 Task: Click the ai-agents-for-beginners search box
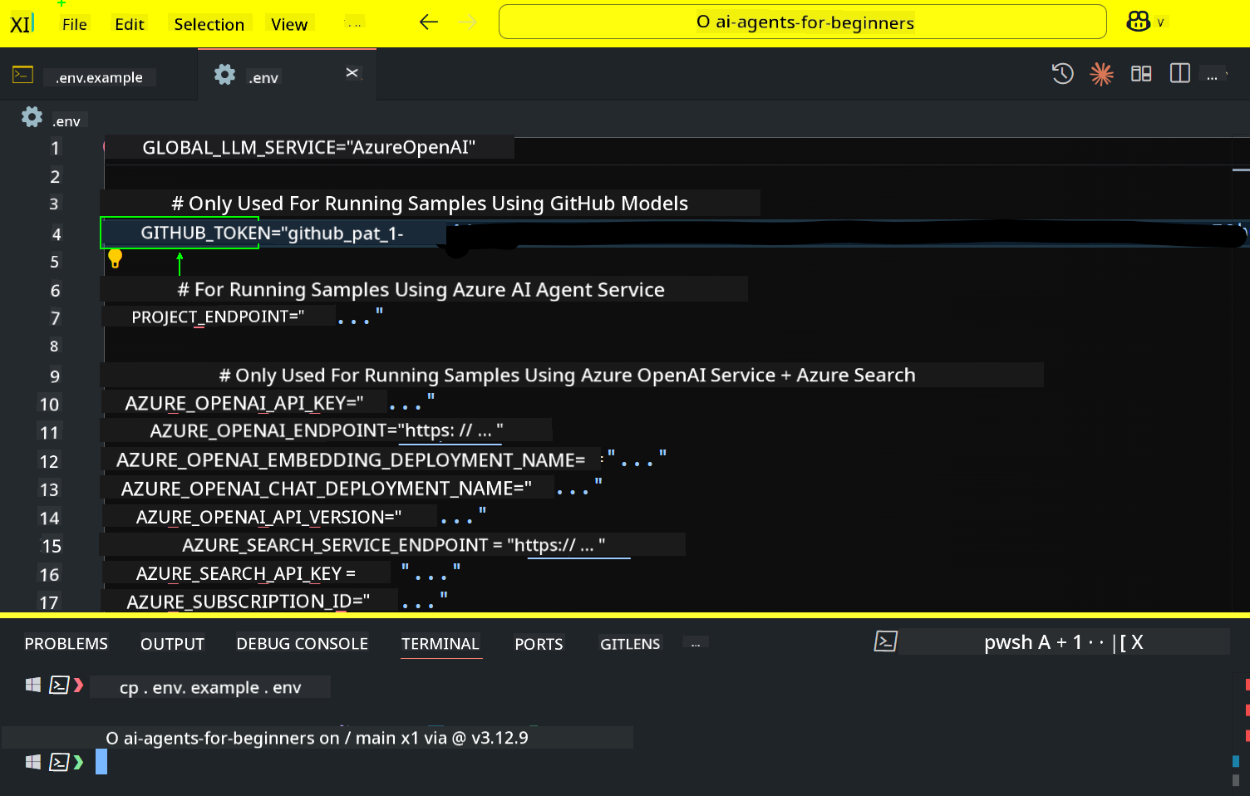[802, 22]
